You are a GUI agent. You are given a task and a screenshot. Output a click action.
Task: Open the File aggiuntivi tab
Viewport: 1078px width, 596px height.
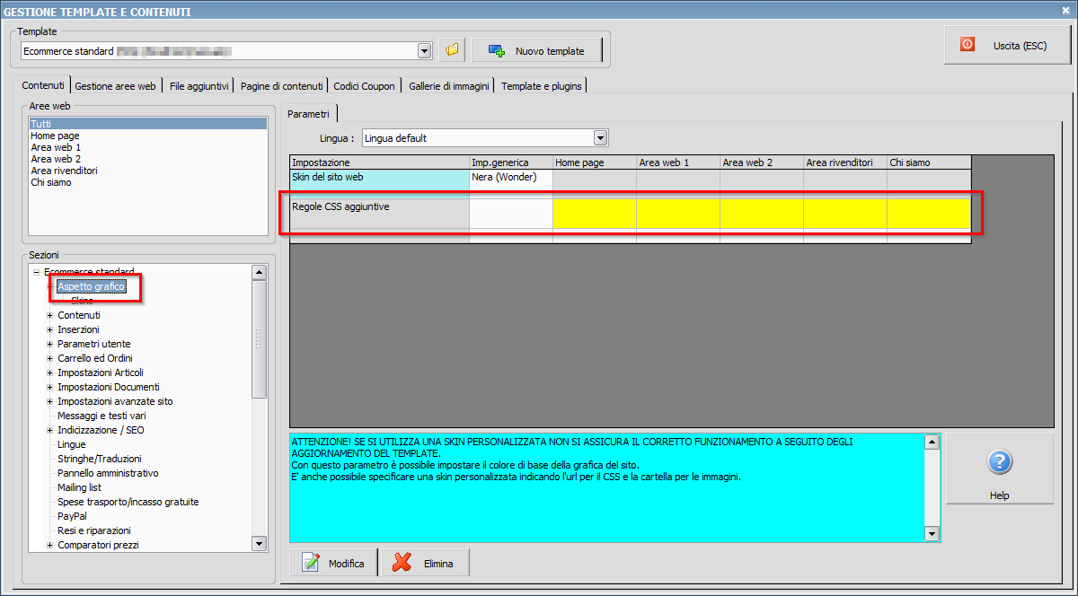click(199, 86)
